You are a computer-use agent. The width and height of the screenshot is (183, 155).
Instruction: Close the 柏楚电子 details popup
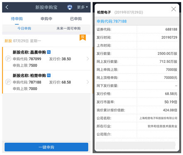173,9
